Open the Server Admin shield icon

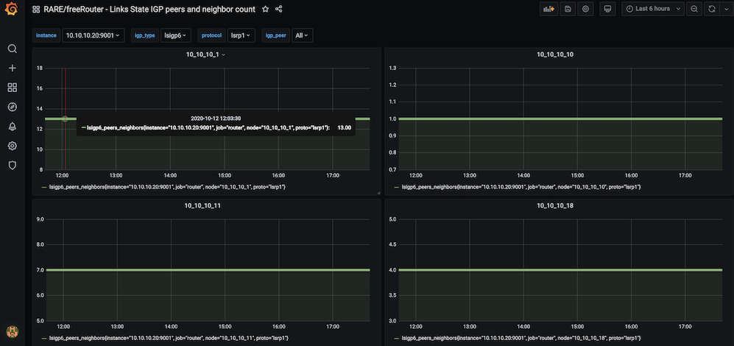point(13,165)
